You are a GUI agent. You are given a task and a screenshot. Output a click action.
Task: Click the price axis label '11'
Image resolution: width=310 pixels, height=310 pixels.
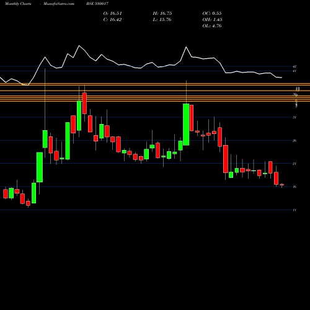[x=294, y=210]
